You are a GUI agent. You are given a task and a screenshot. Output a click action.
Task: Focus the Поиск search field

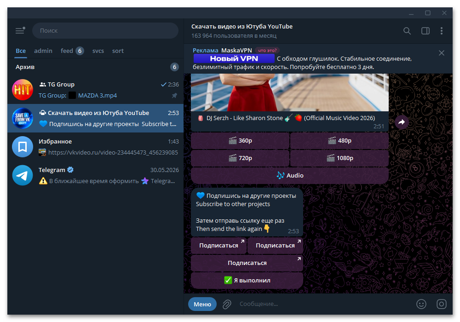pyautogui.click(x=105, y=30)
